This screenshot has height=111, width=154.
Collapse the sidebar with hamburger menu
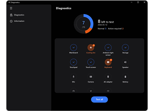click(x=11, y=8)
